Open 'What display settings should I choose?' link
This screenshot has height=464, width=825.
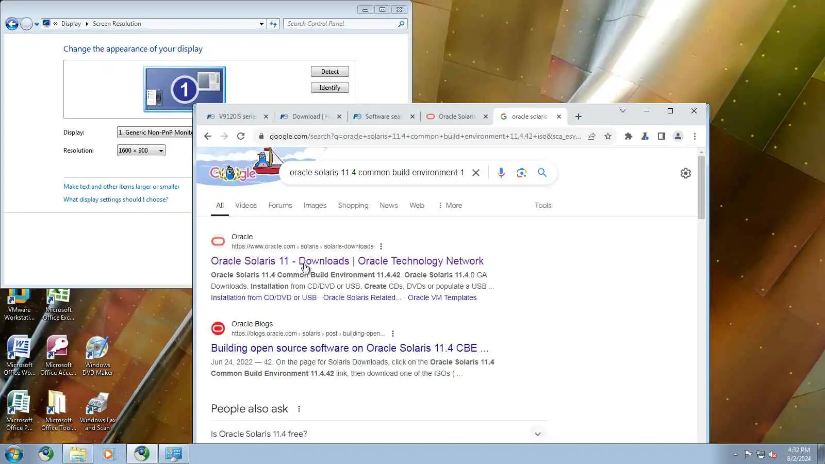pos(115,200)
